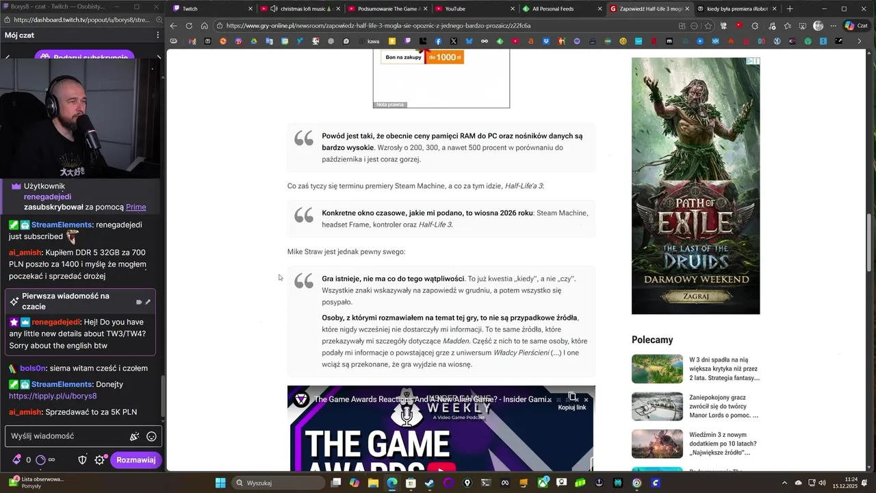Open Lista obserwowanych widget on taskbar
This screenshot has height=493, width=876.
pos(36,483)
